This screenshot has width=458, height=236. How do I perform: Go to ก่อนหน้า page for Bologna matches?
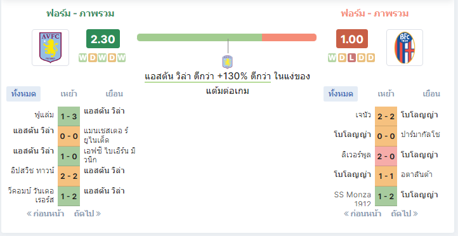(x=362, y=214)
